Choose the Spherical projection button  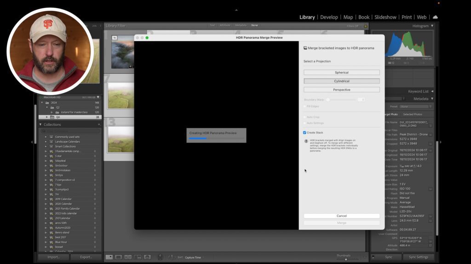[341, 72]
